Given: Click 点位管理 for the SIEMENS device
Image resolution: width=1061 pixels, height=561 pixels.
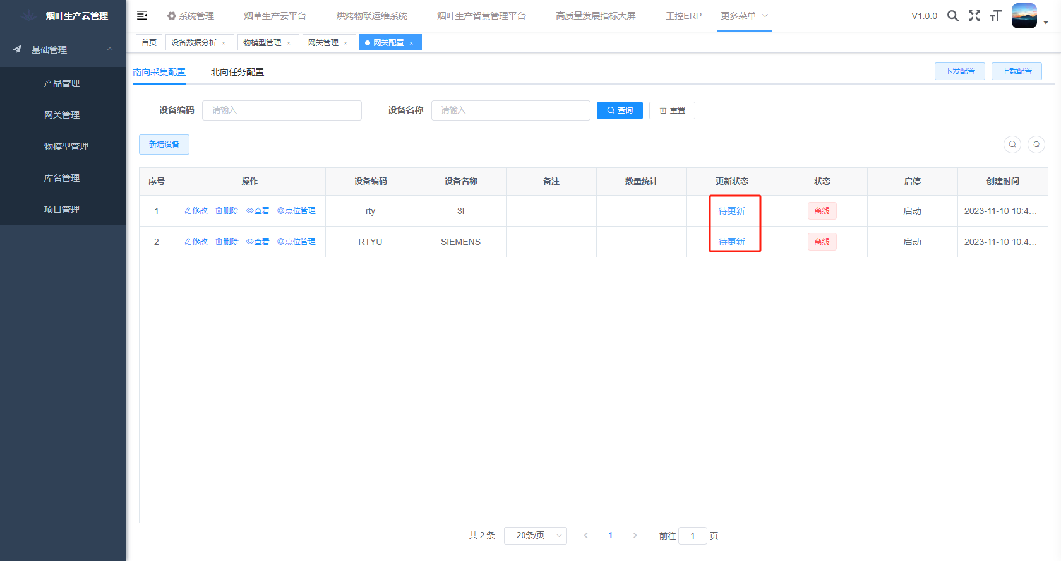Looking at the screenshot, I should (x=297, y=242).
